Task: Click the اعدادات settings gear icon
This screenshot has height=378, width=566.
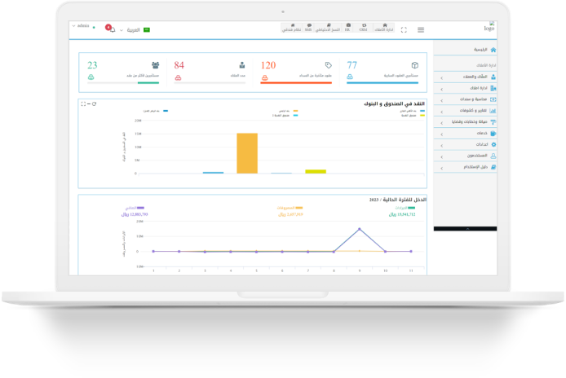Action: pos(493,144)
